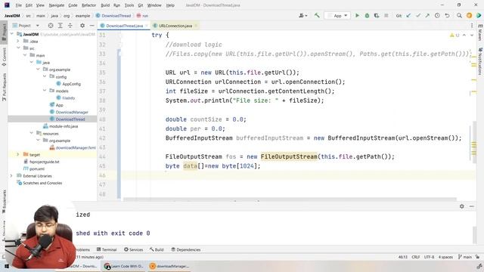This screenshot has height=272, width=484.
Task: Open the Dependencies tool window
Action: pos(186,249)
